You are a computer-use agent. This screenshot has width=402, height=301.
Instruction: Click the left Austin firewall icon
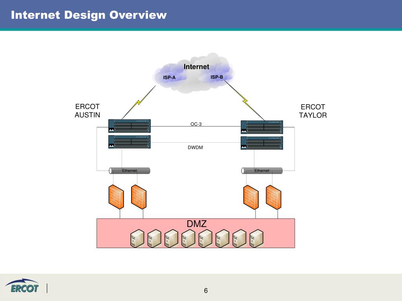(x=116, y=197)
